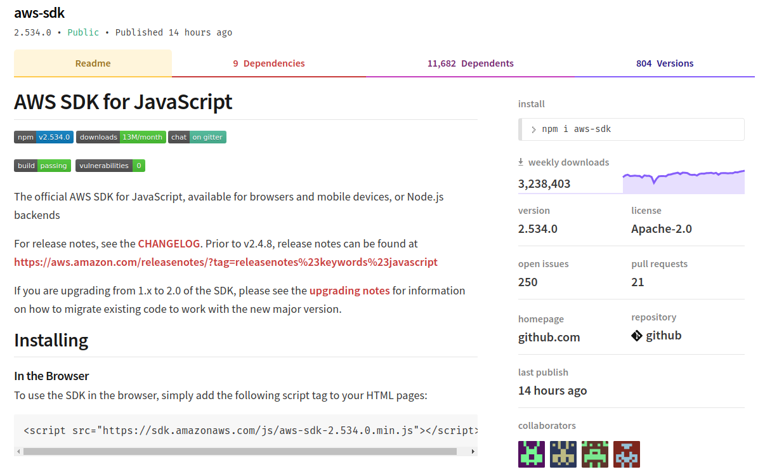Click the build passing badge

tap(43, 166)
